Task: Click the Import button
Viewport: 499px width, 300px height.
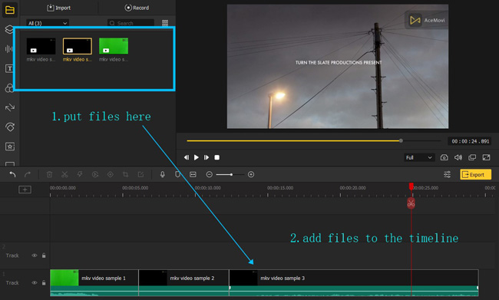Action: click(x=59, y=8)
